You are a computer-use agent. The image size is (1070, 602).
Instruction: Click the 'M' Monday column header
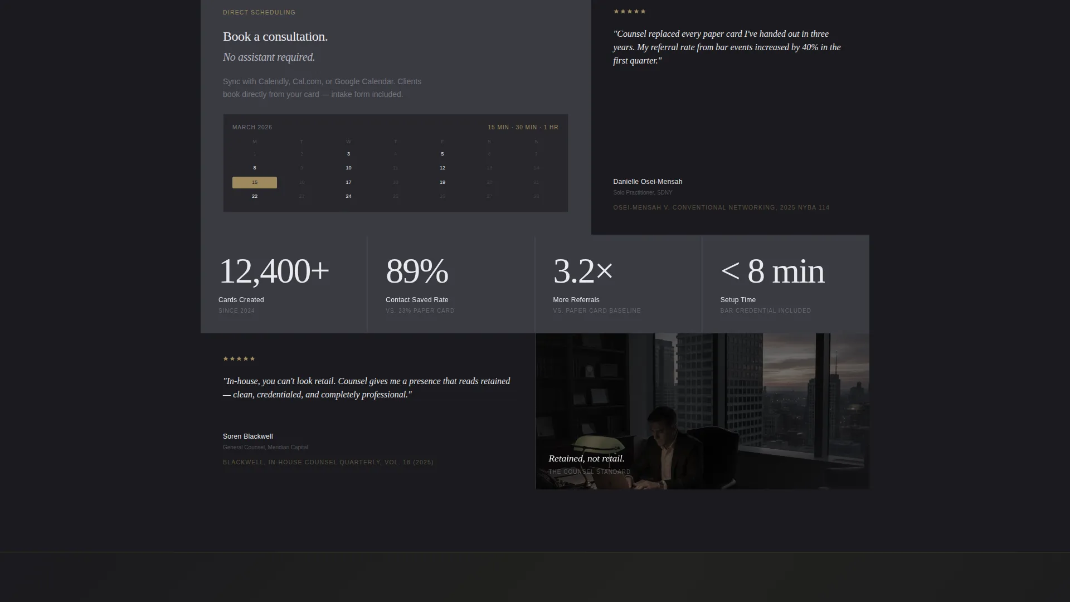255,142
